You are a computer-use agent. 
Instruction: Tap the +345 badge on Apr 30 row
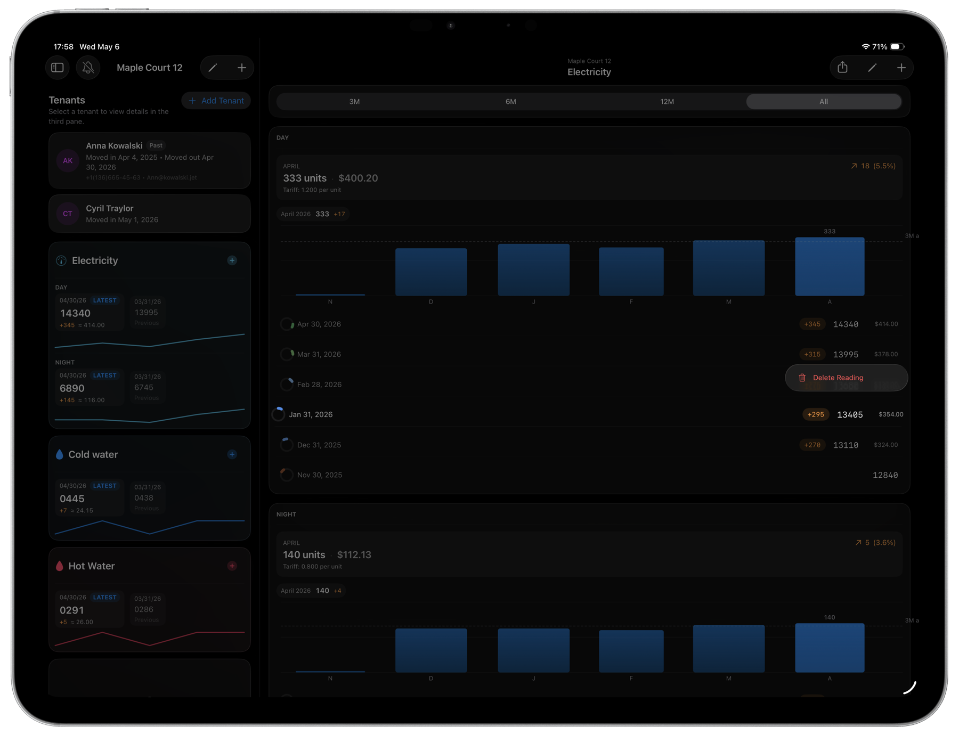pos(812,324)
